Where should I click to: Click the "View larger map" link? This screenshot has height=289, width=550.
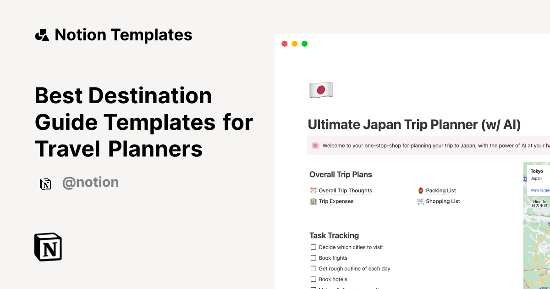(x=540, y=190)
